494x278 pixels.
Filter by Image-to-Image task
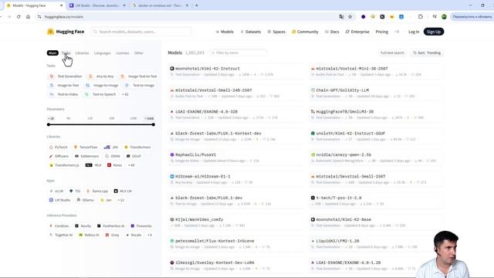point(102,86)
